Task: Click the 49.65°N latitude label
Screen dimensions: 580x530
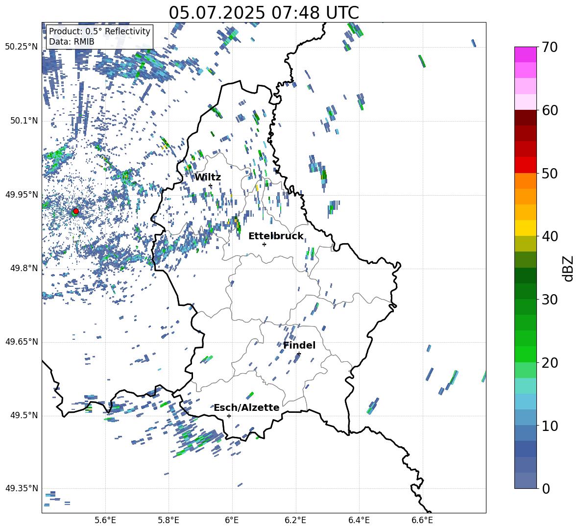Action: click(x=22, y=341)
